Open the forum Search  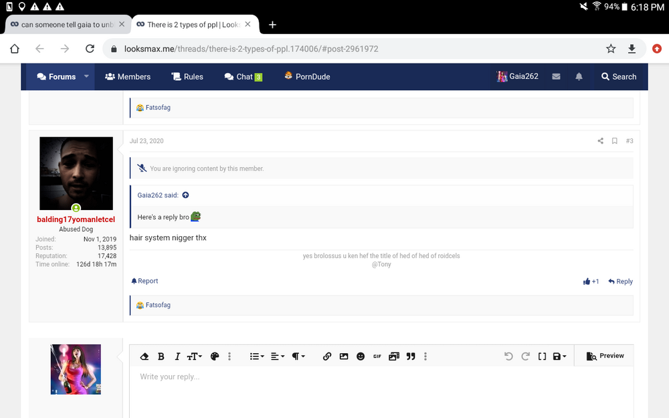tap(619, 77)
